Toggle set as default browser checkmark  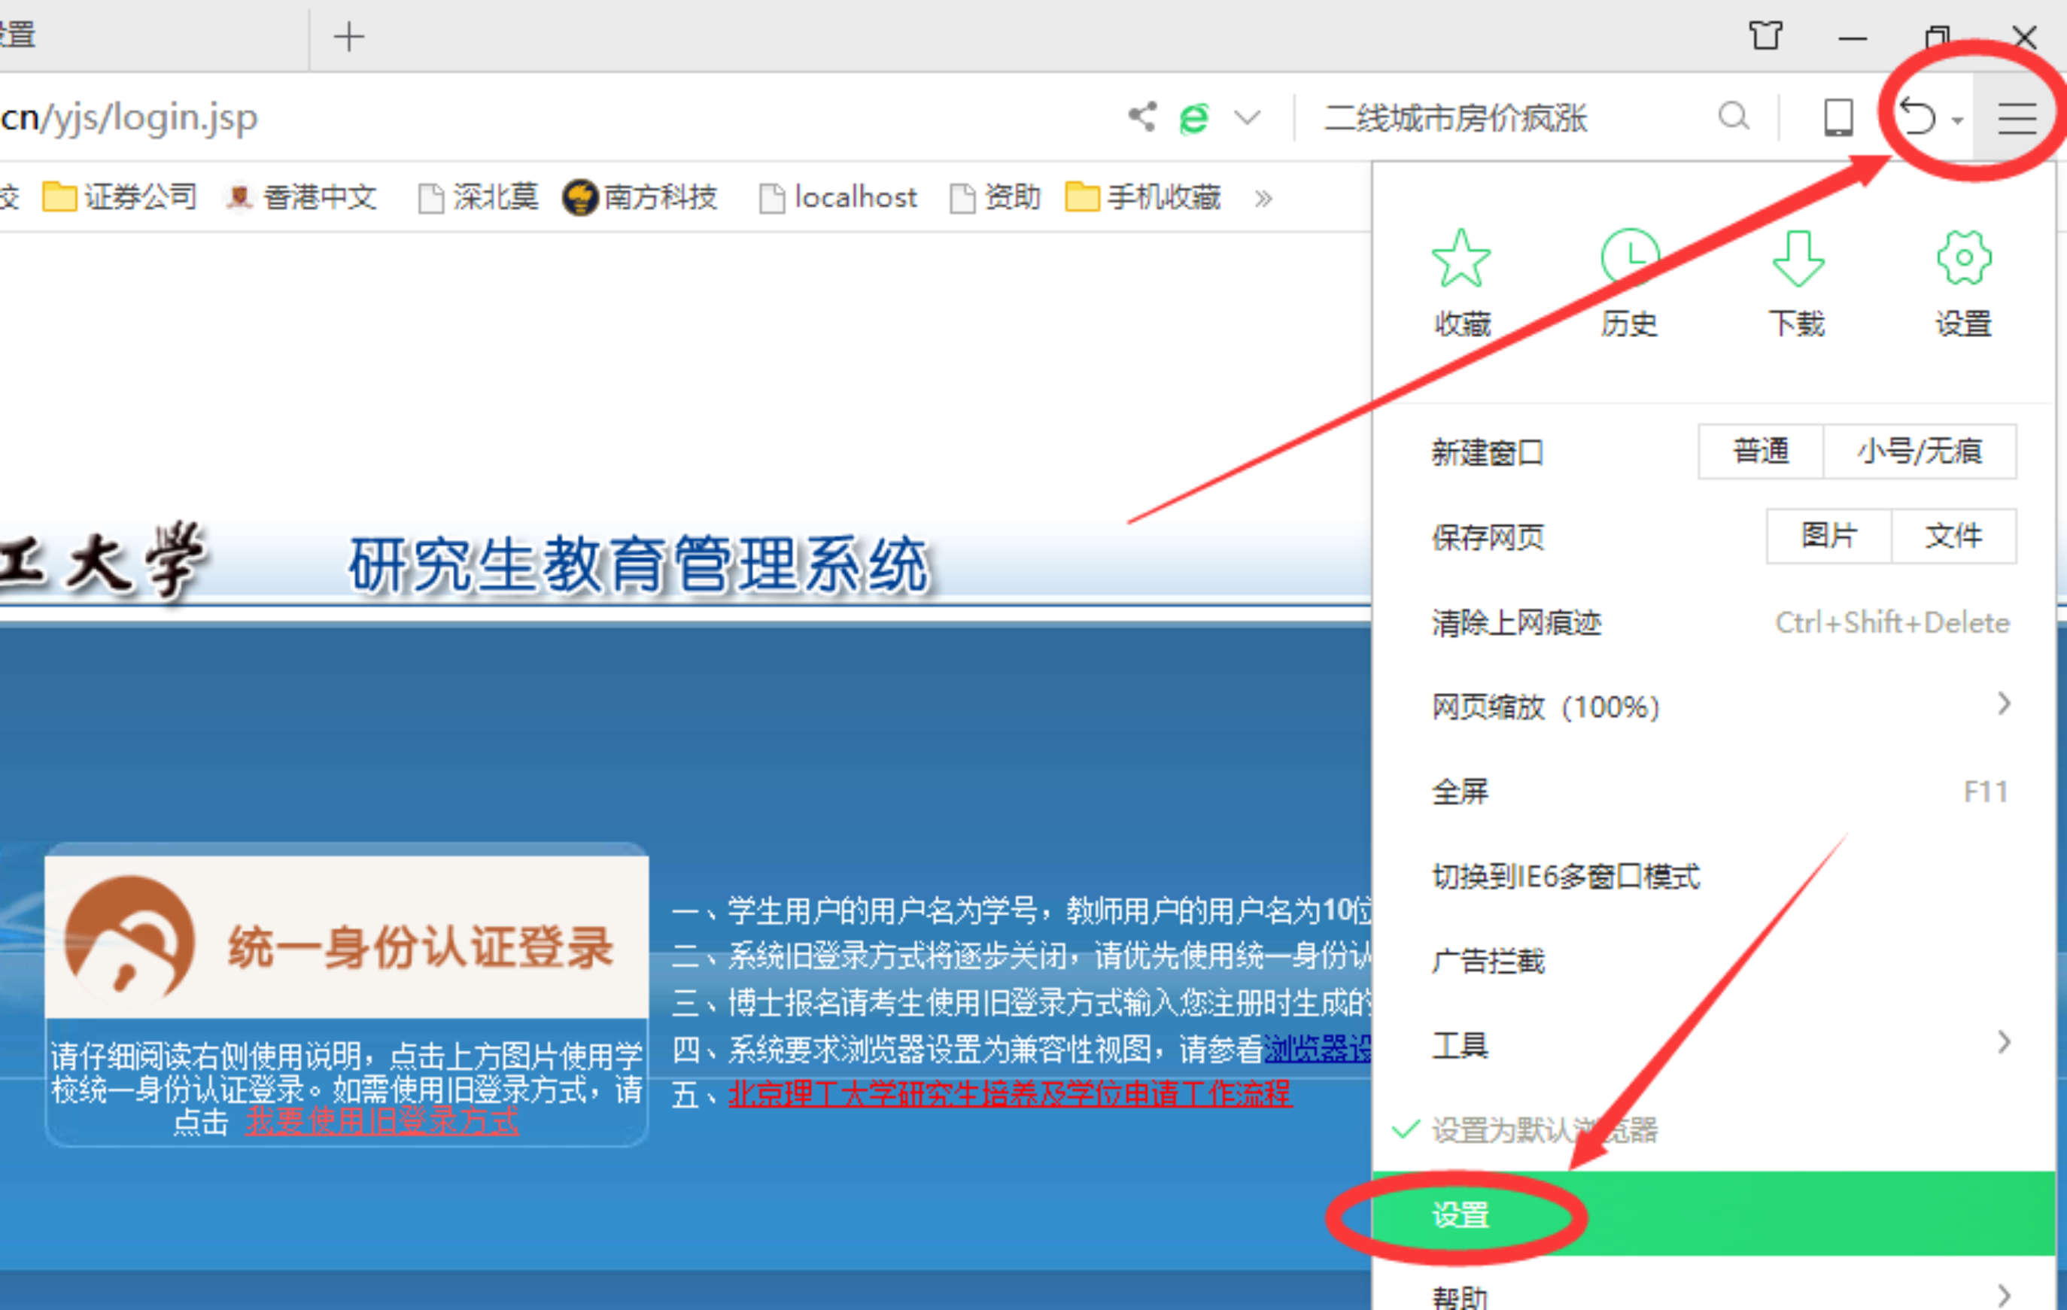[1405, 1129]
